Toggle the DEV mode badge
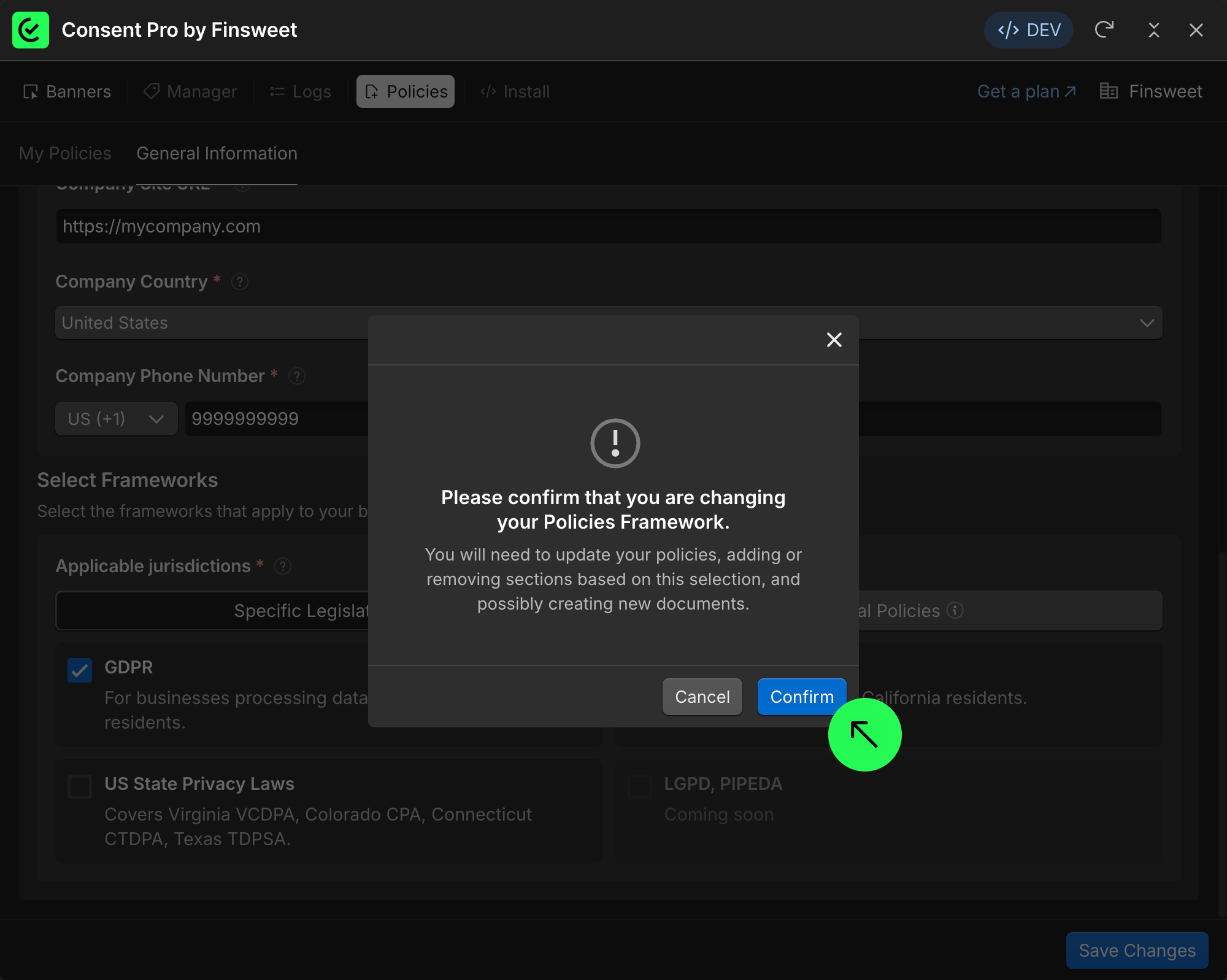1227x980 pixels. (1029, 30)
